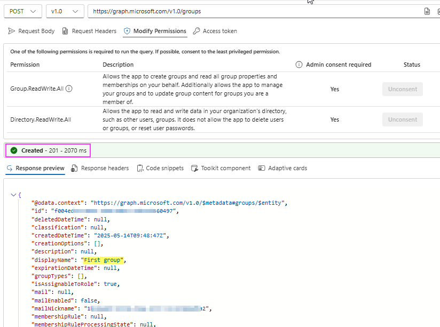440x327 pixels.
Task: Unconsent the Group.ReadWrite.All permission
Action: click(x=402, y=89)
